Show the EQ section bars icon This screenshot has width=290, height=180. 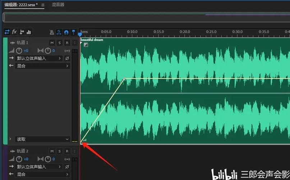tap(29, 32)
